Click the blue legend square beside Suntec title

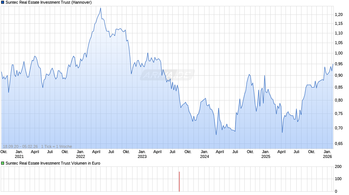(x=3, y=3)
